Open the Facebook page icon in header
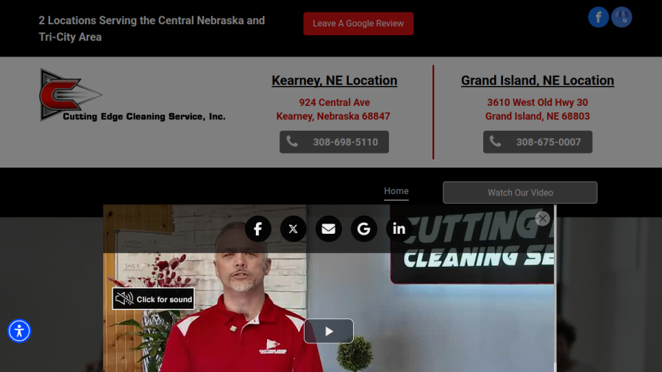 pos(598,18)
